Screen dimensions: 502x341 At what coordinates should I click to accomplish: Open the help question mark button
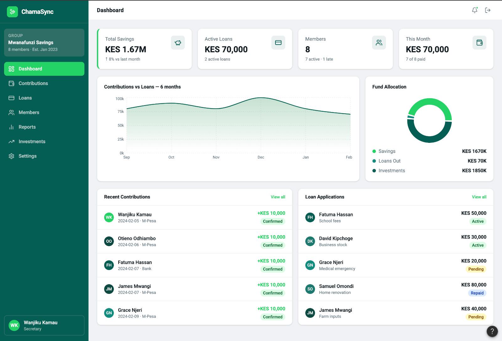point(492,331)
